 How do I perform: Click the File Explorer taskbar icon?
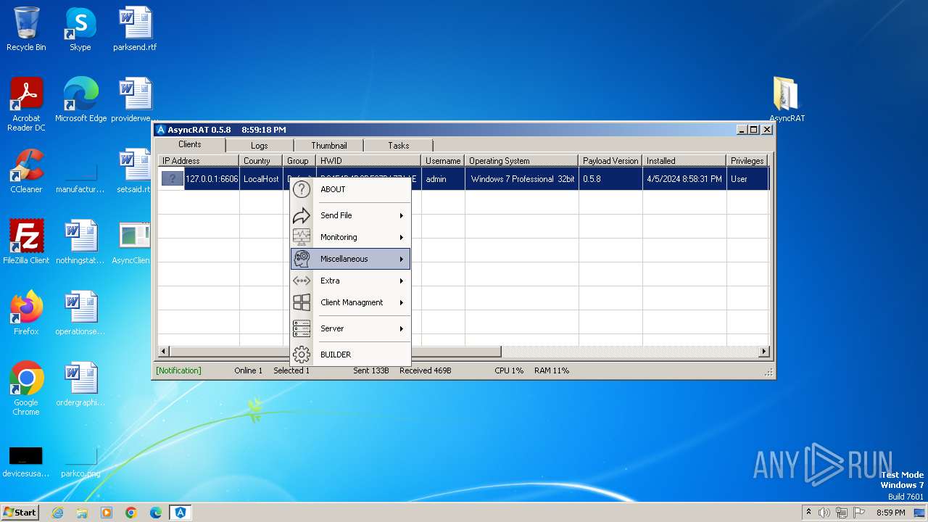82,513
